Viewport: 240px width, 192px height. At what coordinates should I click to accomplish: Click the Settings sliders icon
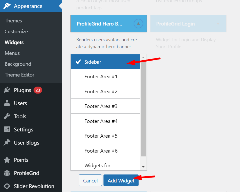click(x=7, y=129)
